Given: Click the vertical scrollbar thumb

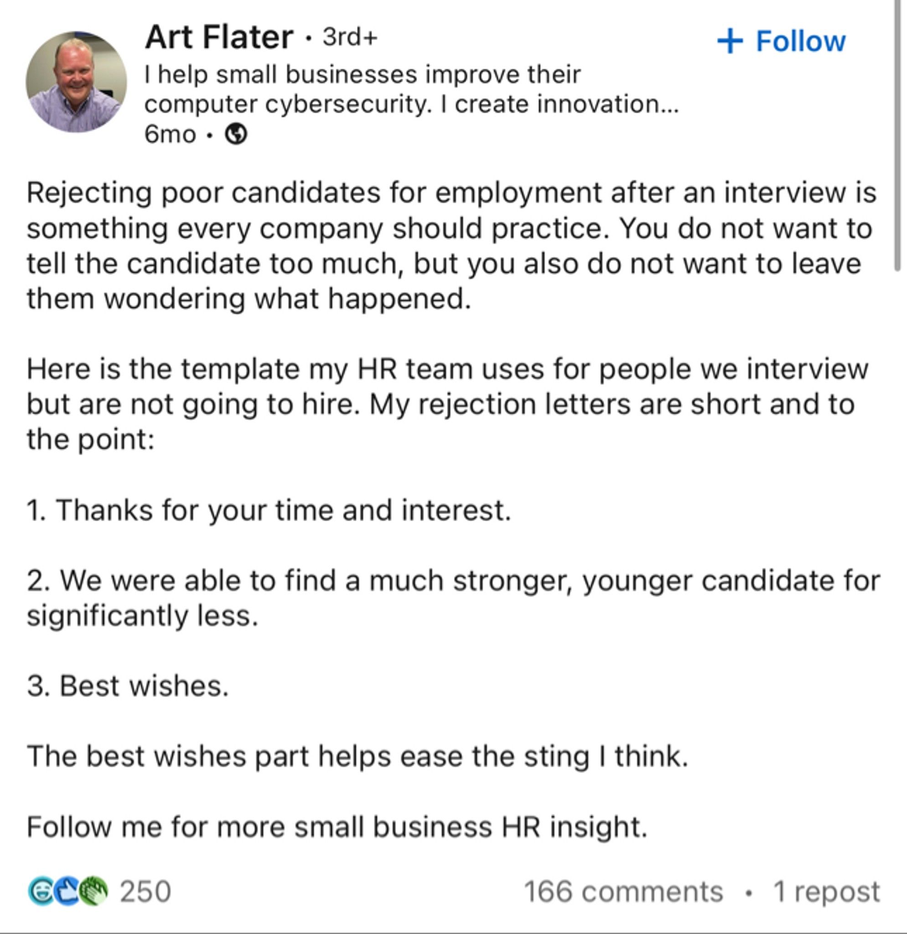Looking at the screenshot, I should [898, 136].
